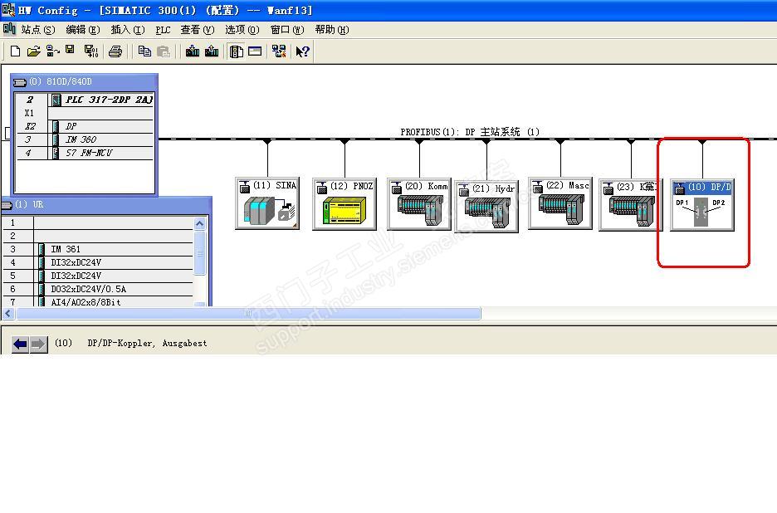Click the UR rack scroll-up arrow

(x=200, y=223)
